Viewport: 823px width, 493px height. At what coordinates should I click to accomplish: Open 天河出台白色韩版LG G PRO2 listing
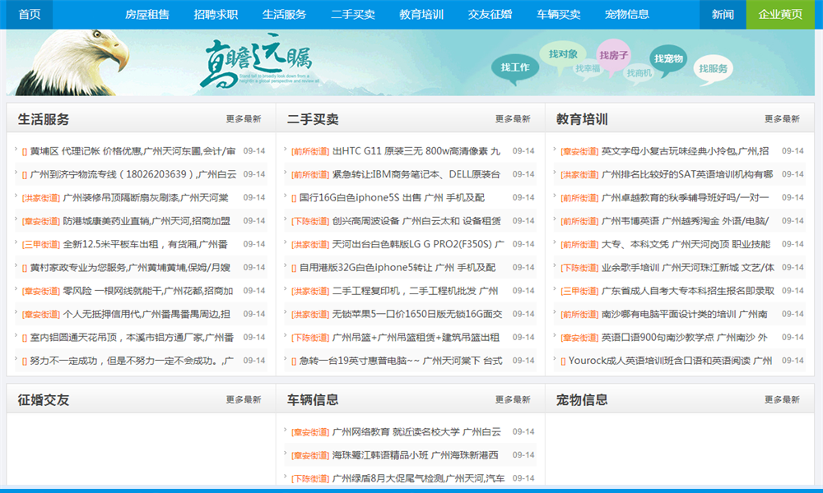(418, 244)
